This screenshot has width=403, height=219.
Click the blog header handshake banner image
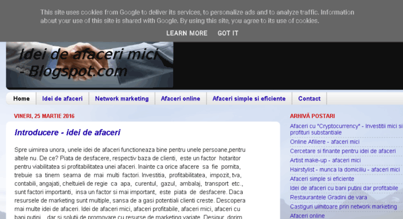click(90, 65)
